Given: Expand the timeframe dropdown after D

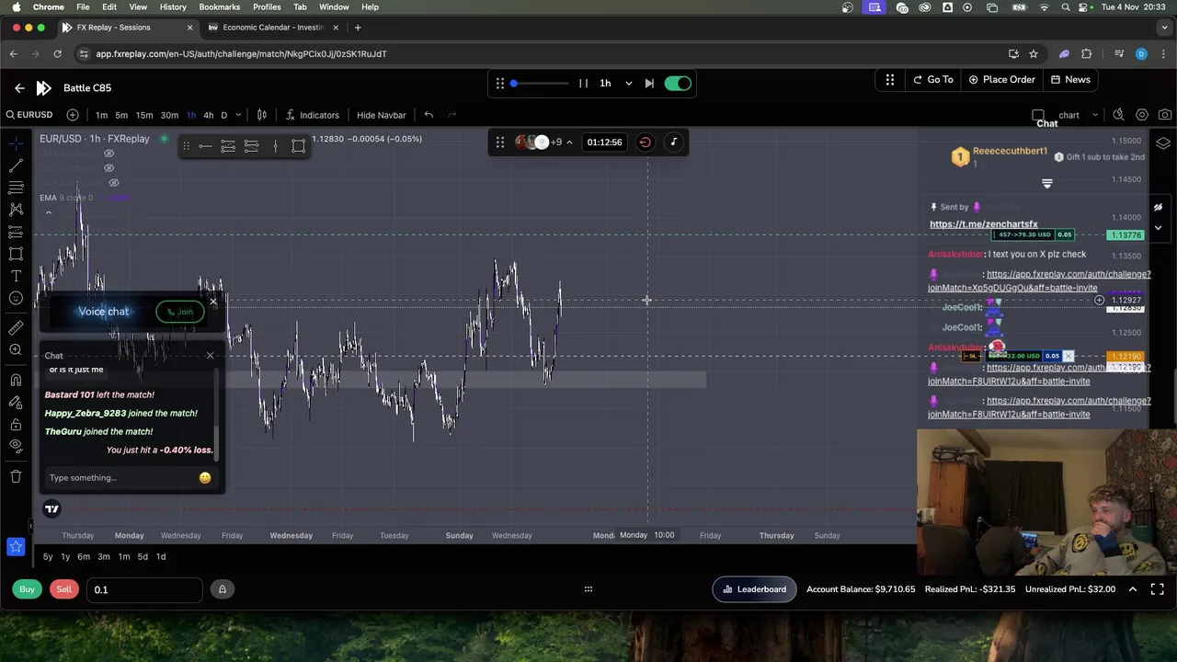Looking at the screenshot, I should coord(238,115).
